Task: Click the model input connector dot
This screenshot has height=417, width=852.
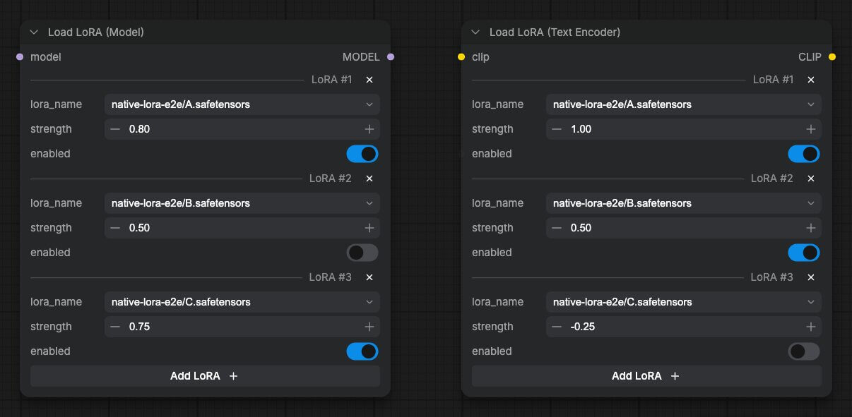Action: click(x=20, y=57)
